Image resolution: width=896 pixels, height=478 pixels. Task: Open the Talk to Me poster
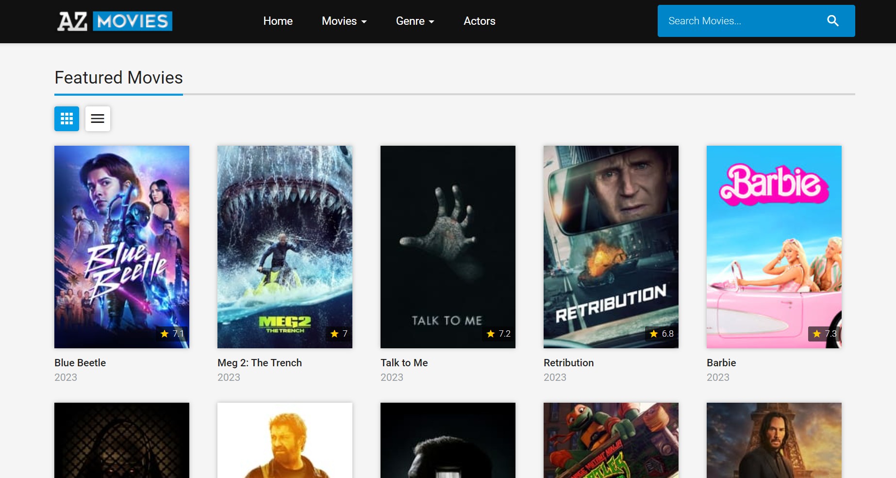click(x=448, y=247)
